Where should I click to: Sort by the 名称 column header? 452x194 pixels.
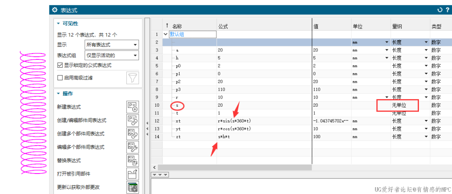177,26
